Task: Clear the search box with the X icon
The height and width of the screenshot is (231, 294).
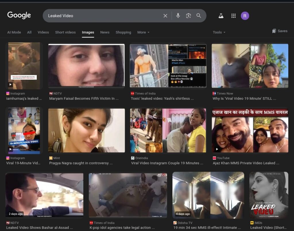Action: pyautogui.click(x=165, y=16)
